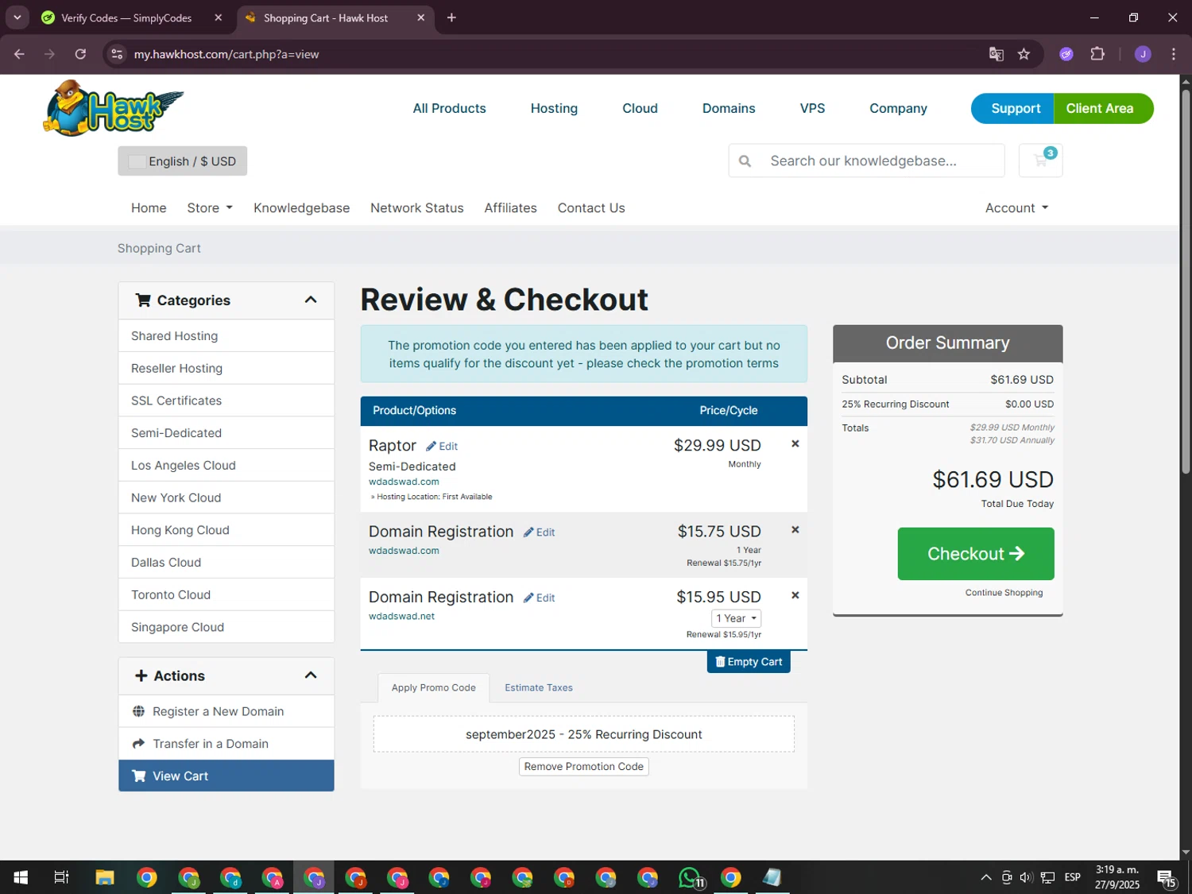The width and height of the screenshot is (1192, 894).
Task: Select Semi-Dedicated category
Action: [x=226, y=433]
